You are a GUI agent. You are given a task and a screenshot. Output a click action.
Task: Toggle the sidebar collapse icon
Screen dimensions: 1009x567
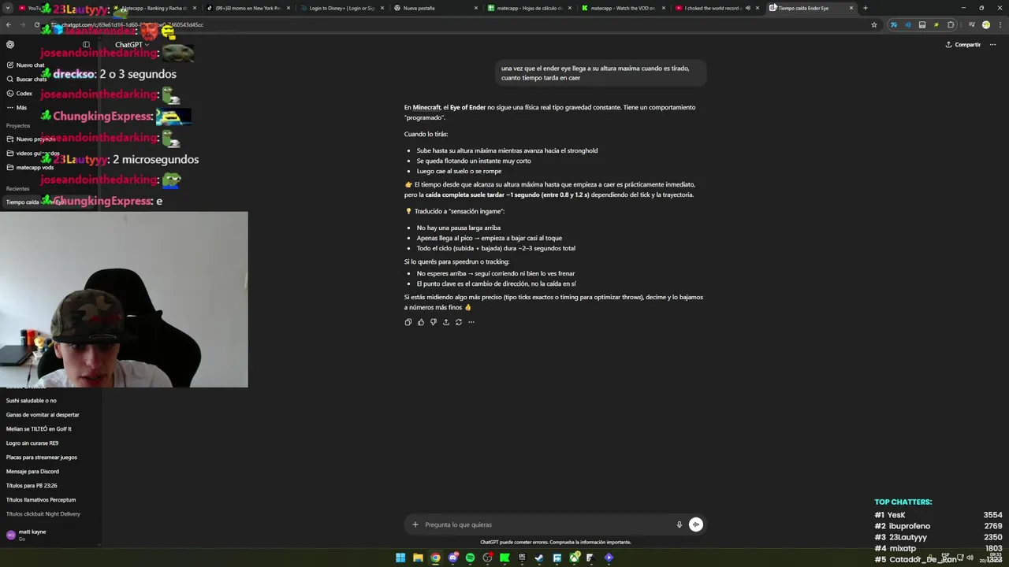[86, 45]
